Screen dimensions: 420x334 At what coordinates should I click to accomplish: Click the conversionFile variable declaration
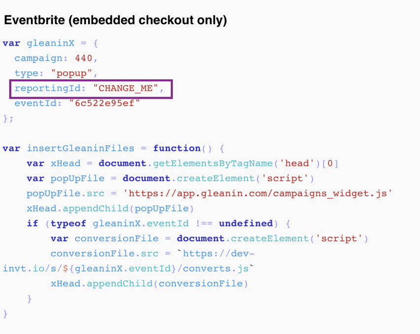click(116, 238)
